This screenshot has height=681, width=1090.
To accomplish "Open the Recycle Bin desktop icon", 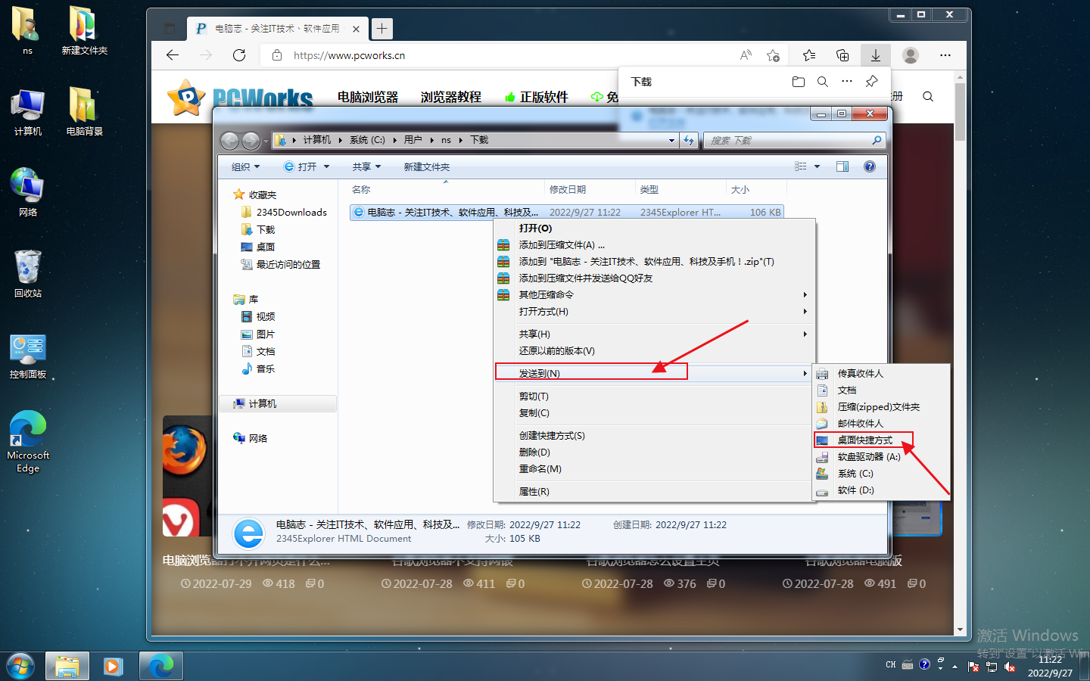I will click(28, 273).
